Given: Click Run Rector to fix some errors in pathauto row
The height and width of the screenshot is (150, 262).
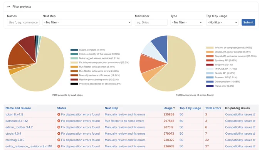Looking at the screenshot, I should click(x=124, y=121).
